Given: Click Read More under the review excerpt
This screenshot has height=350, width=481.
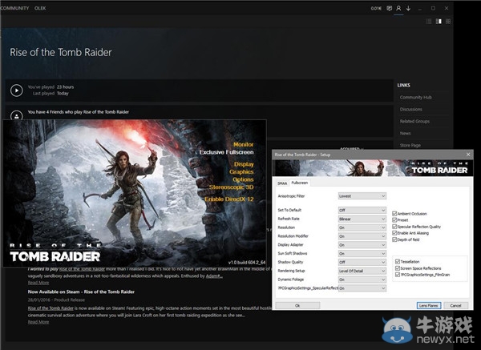Looking at the screenshot, I should click(x=38, y=283).
